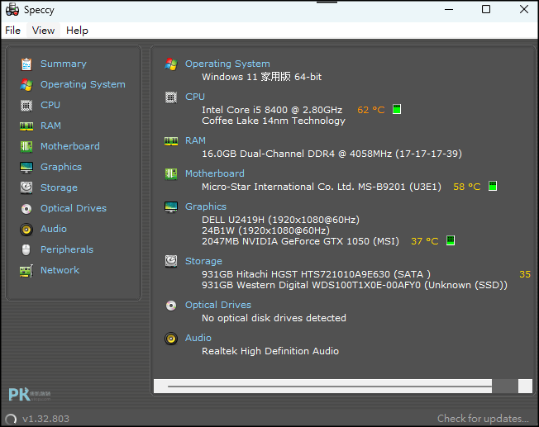
Task: Open the File menu
Action: pyautogui.click(x=12, y=31)
